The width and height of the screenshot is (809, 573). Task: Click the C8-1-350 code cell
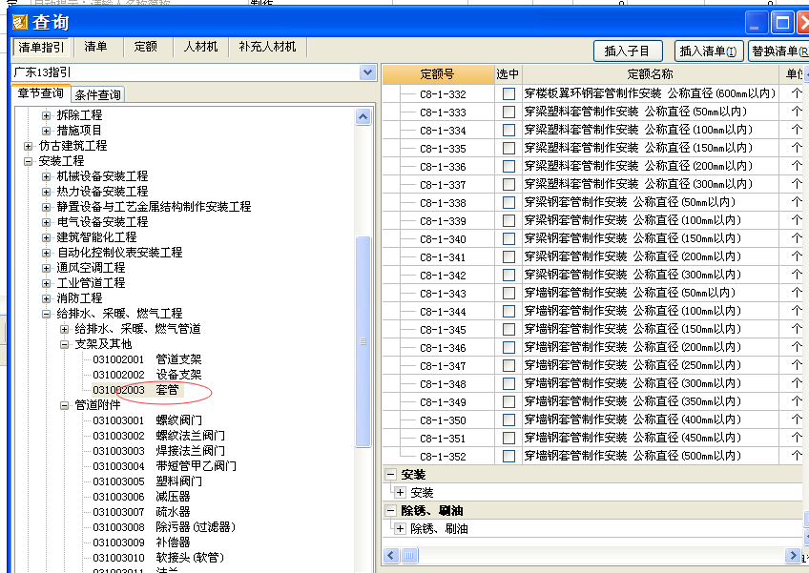pos(443,420)
